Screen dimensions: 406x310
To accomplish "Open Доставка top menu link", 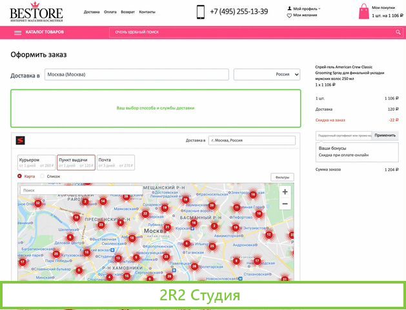I will coord(92,12).
